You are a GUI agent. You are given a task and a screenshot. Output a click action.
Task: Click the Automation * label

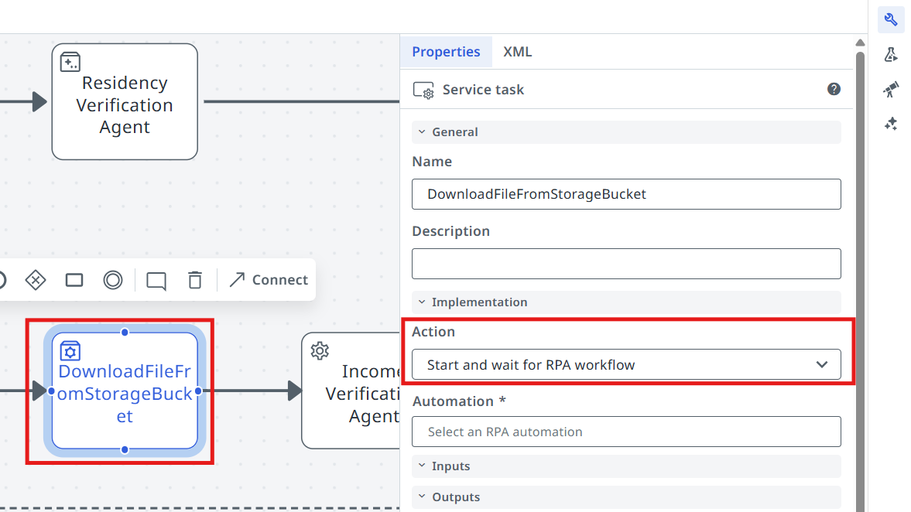coord(459,401)
